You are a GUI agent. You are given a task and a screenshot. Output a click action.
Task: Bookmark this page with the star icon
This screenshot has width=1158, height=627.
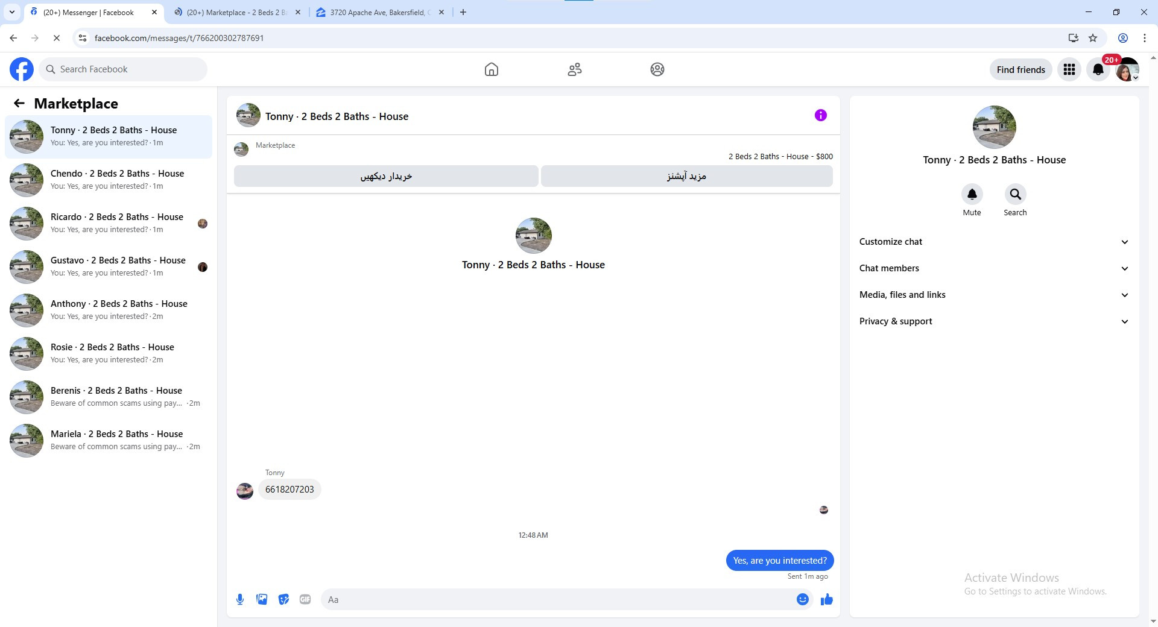pos(1093,38)
